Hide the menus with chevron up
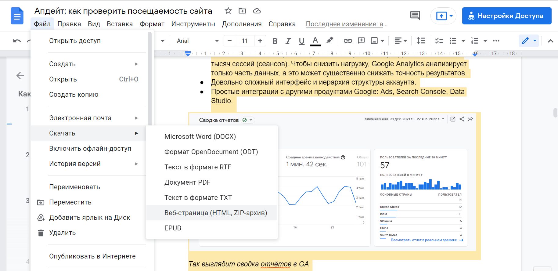 point(551,41)
